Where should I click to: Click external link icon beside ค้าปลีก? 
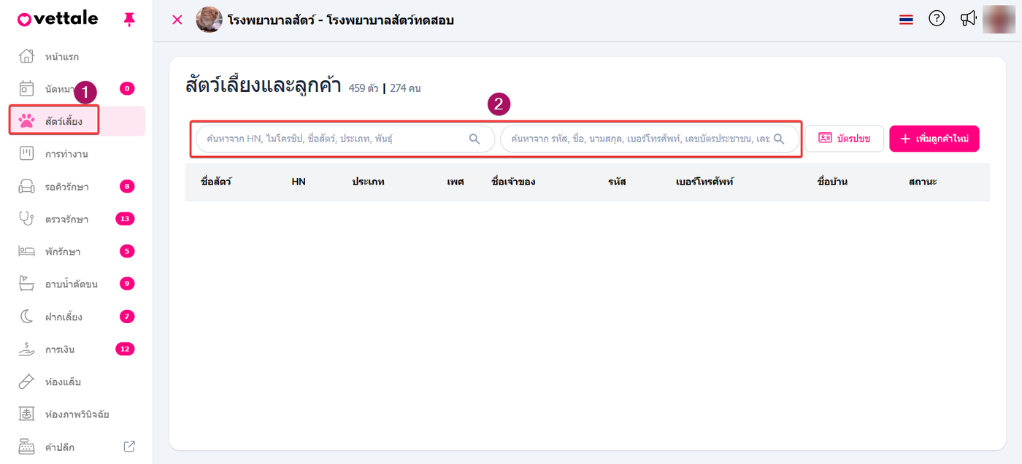[129, 446]
